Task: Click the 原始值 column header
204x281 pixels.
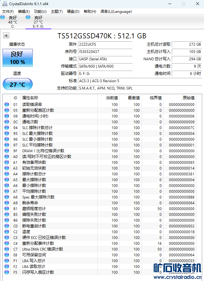Action: point(180,98)
